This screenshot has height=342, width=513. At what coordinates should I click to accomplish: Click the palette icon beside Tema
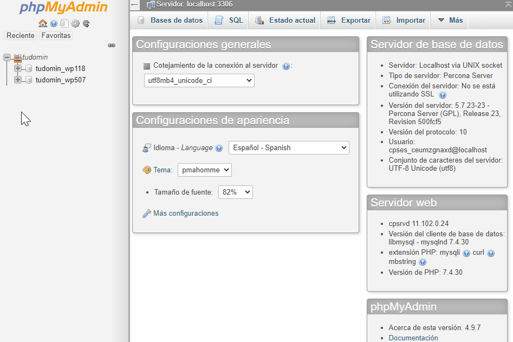(x=147, y=170)
